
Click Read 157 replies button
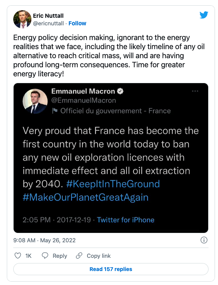click(111, 269)
